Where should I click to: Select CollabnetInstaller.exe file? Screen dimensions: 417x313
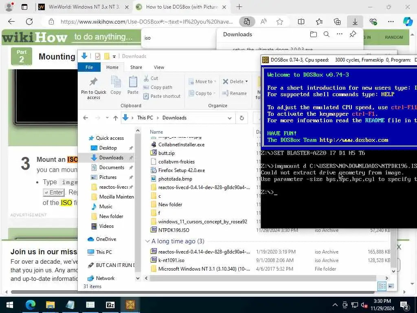[x=181, y=145]
